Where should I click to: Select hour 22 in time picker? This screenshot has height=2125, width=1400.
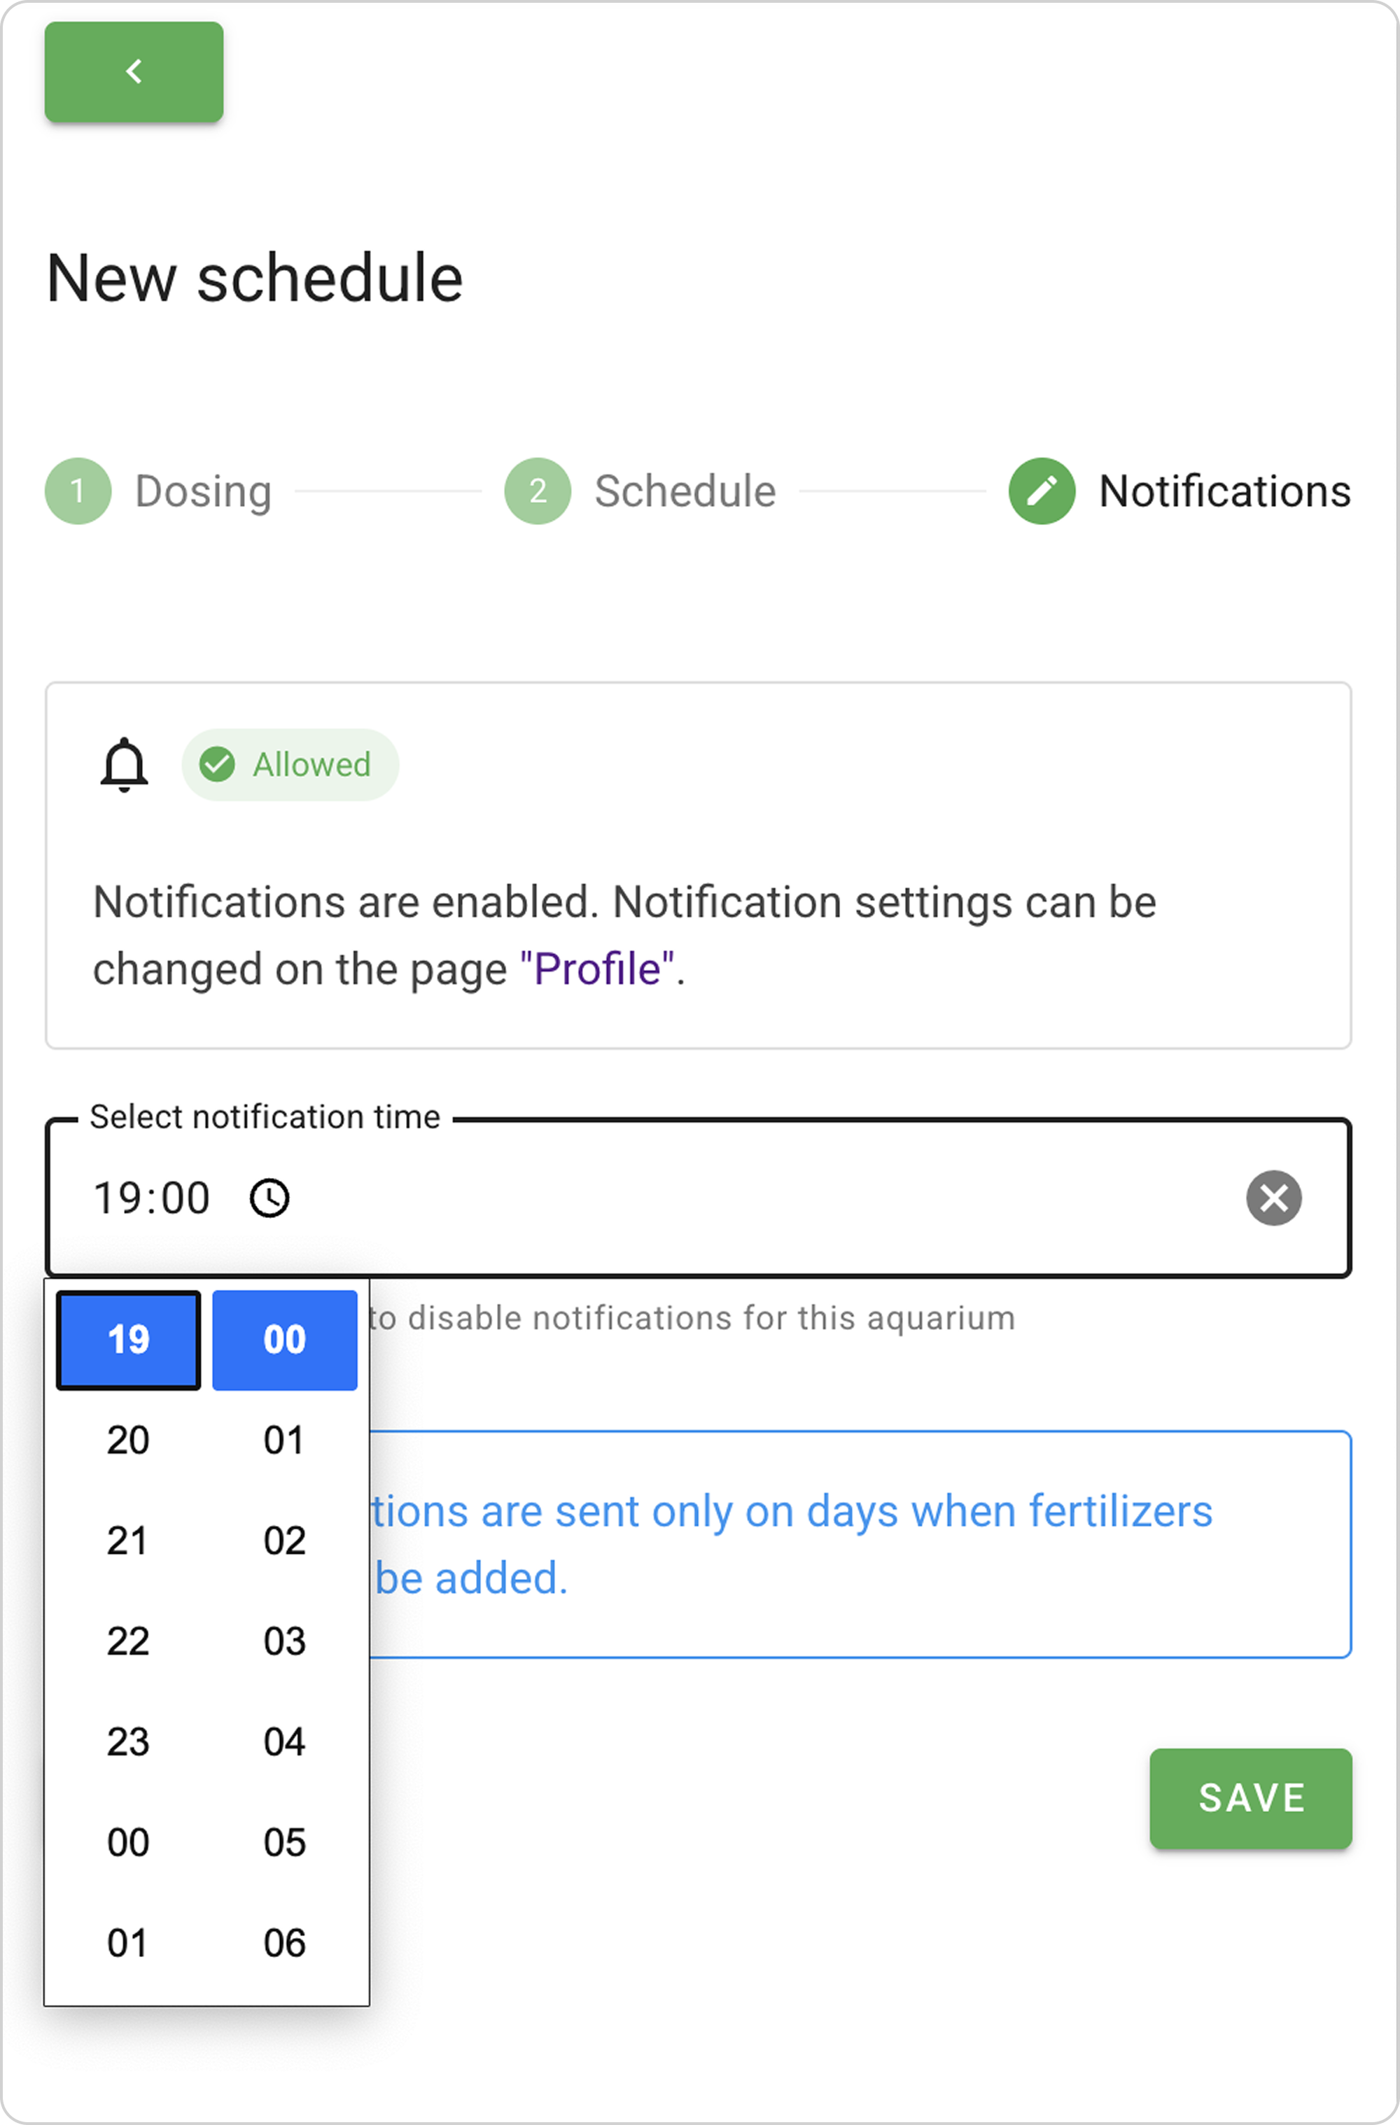pos(127,1641)
